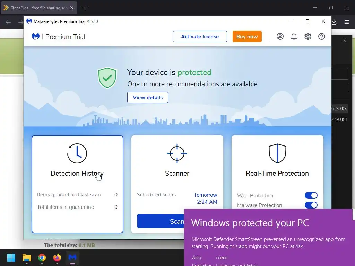Image resolution: width=355 pixels, height=266 pixels.
Task: Minimize the Malwarebytes window
Action: coord(292,21)
